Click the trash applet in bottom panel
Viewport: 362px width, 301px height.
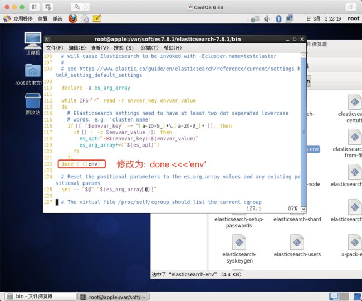pyautogui.click(x=358, y=297)
